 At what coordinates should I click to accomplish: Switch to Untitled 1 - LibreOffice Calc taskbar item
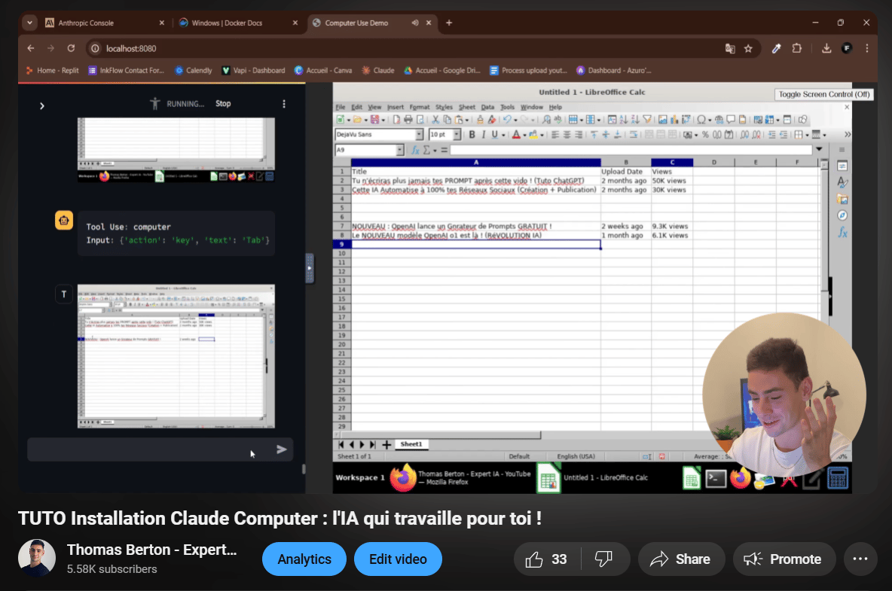click(594, 478)
